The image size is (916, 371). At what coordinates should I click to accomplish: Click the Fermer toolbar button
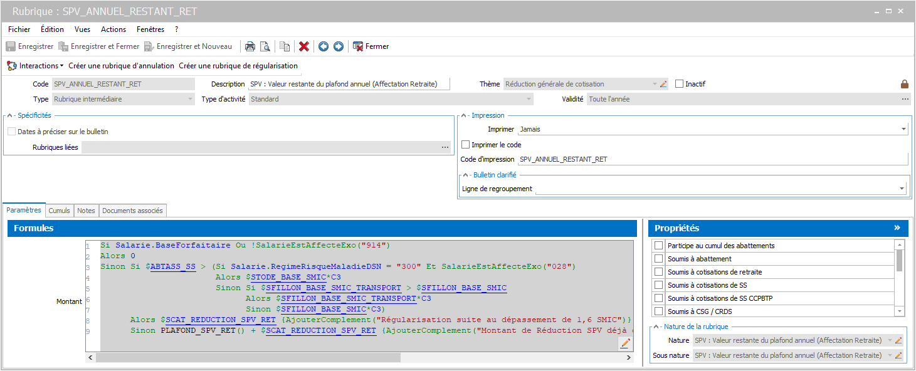[x=371, y=46]
